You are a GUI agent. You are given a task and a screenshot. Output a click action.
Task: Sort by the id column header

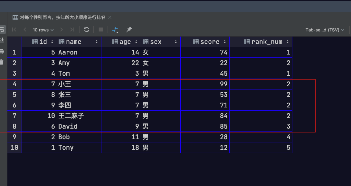(39, 42)
